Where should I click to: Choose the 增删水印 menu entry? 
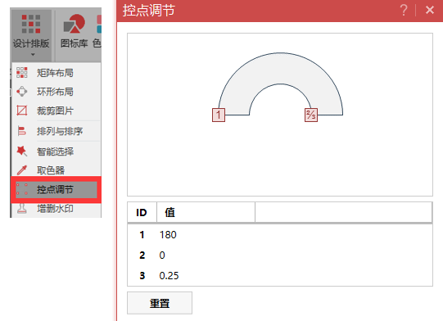coord(55,209)
